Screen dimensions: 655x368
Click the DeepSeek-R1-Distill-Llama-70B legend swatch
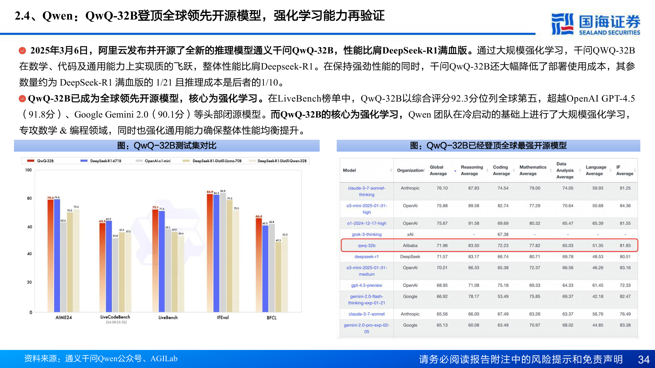click(x=186, y=161)
